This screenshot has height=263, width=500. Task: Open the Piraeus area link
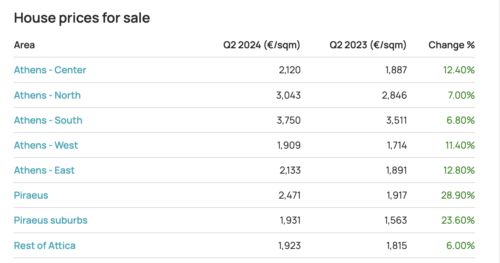(x=31, y=195)
